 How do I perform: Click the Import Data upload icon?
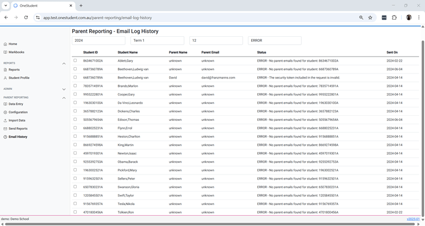(x=5, y=120)
